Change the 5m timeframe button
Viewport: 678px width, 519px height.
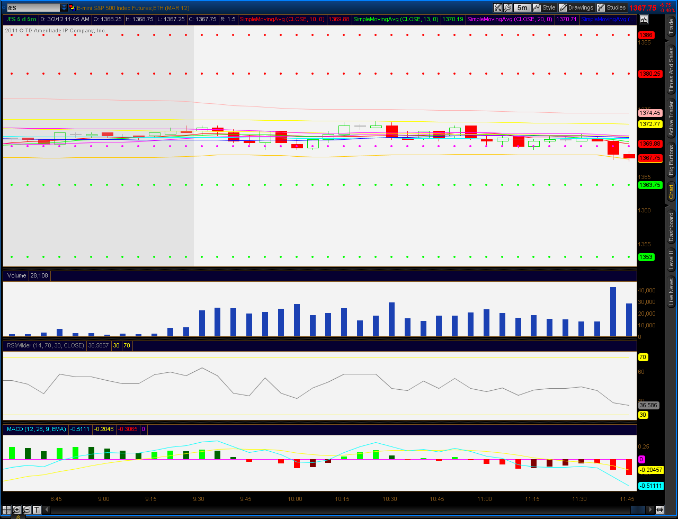coord(522,7)
